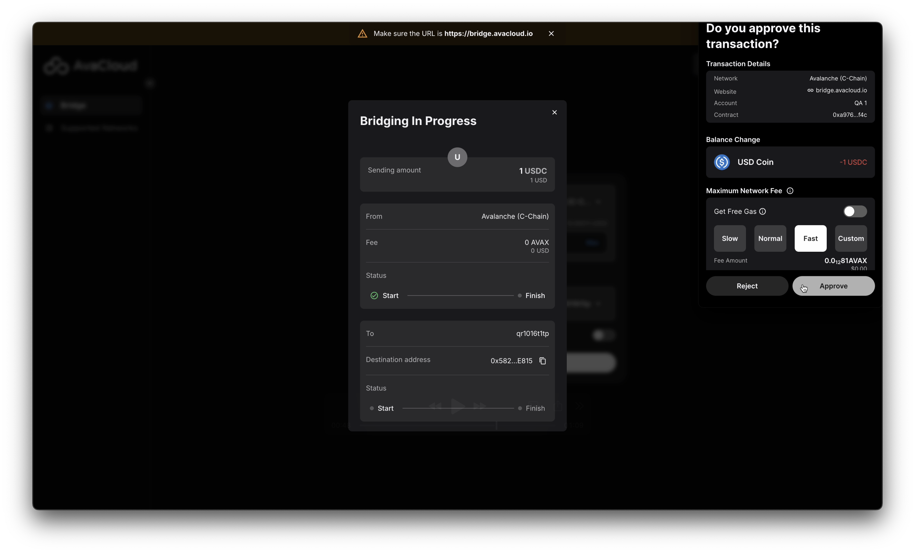915x553 pixels.
Task: Copy the destination address with the copy icon
Action: click(x=543, y=361)
